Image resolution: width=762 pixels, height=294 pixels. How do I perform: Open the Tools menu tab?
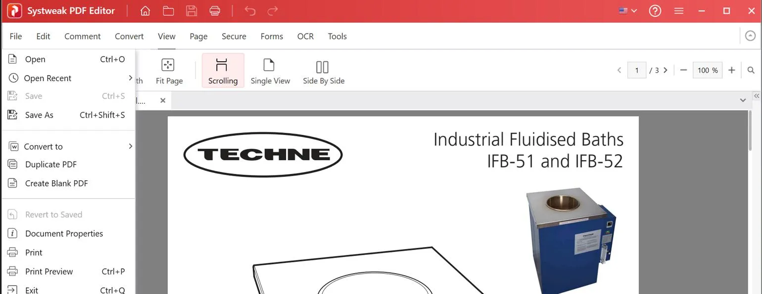click(337, 36)
